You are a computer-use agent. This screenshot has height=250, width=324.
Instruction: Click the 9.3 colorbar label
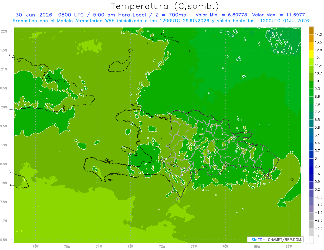(x=318, y=89)
